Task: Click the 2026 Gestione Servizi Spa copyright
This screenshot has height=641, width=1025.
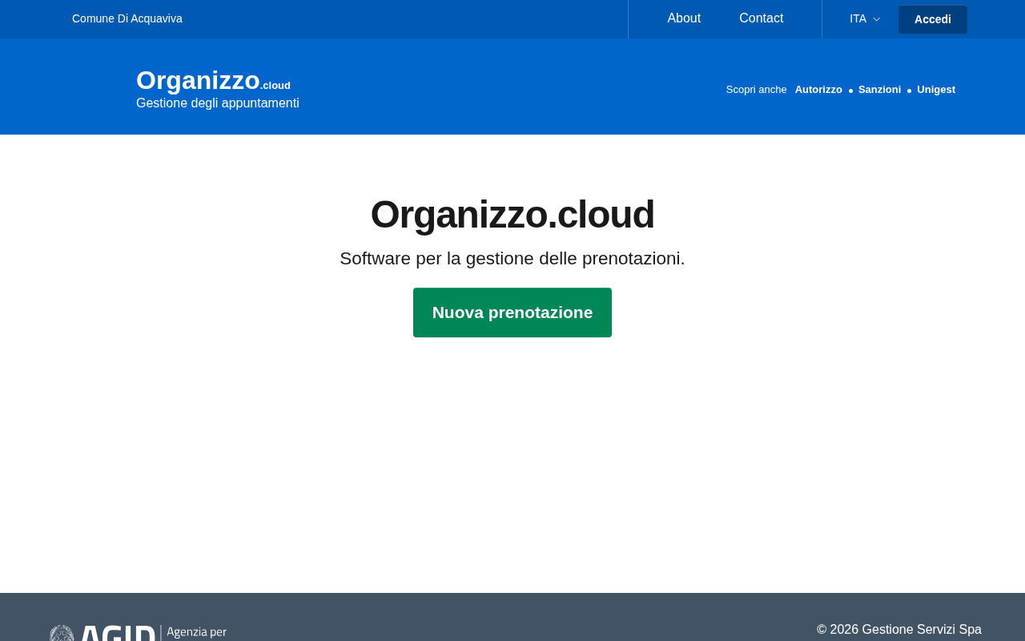Action: pos(899,630)
